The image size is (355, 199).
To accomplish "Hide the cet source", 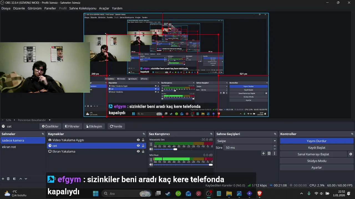I will click(138, 146).
